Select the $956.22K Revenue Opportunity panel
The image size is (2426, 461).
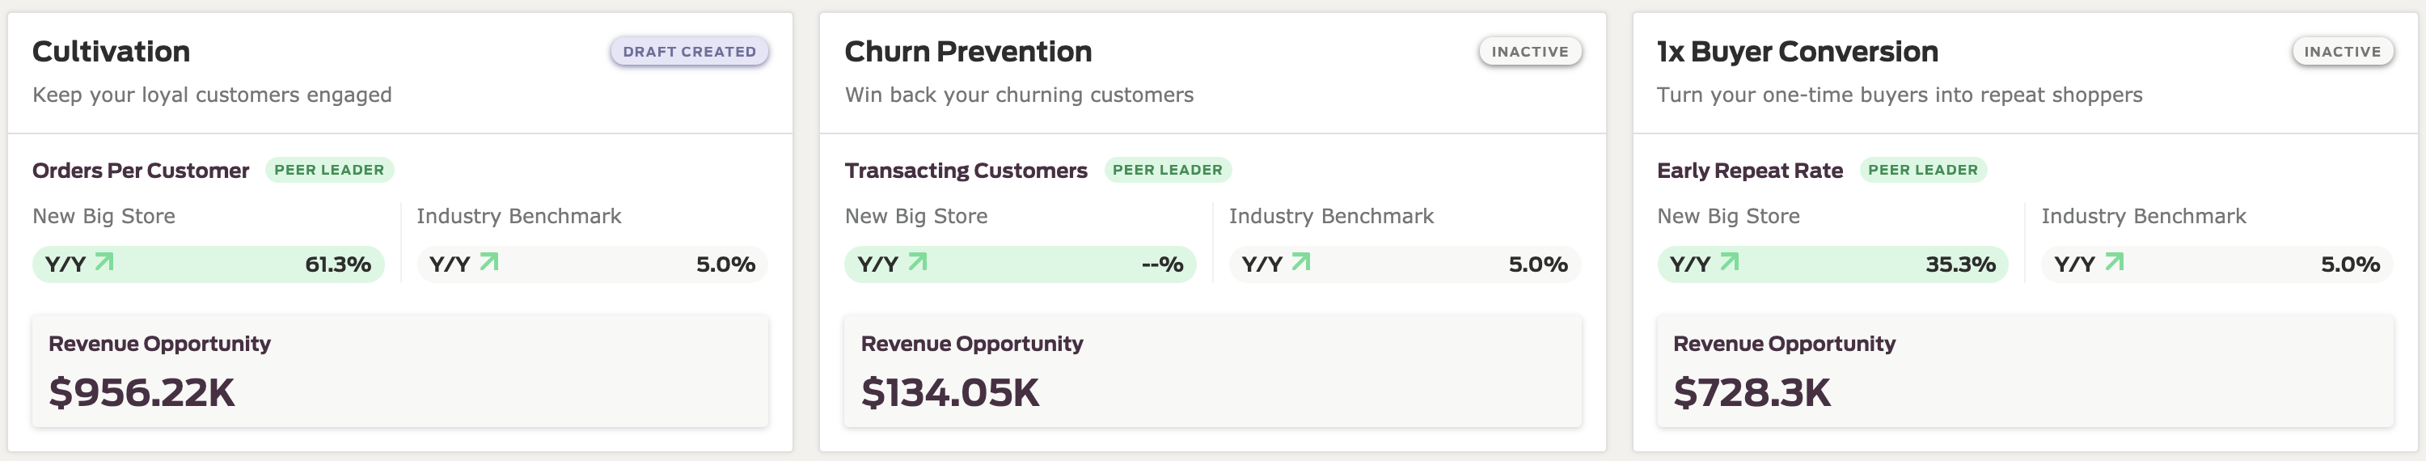(x=400, y=371)
